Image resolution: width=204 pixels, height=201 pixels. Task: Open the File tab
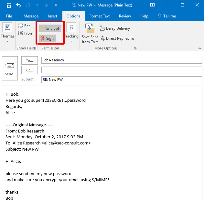9,16
